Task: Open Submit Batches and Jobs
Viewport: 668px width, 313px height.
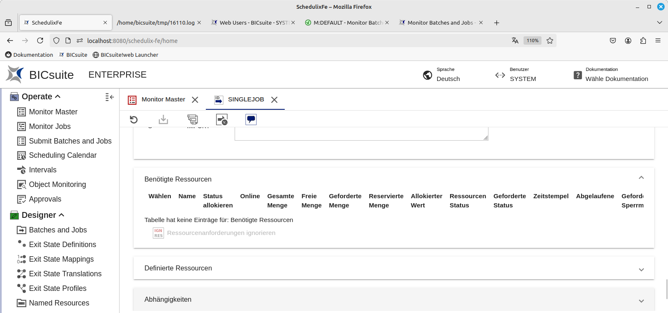Action: (70, 141)
